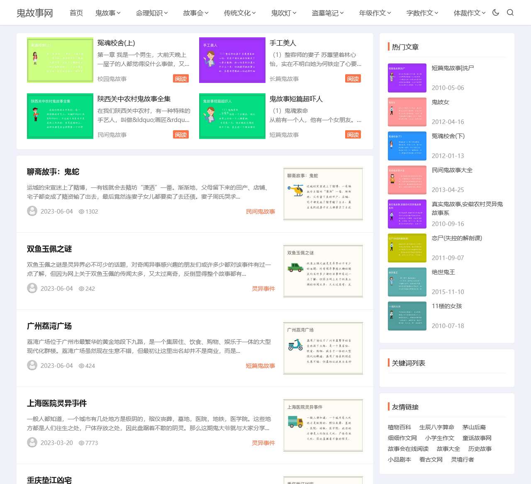Screen dimensions: 531x484
Task: Open hot article 真实鬼故事,安徽农村灵异鬼故事系
Action: tap(467, 208)
